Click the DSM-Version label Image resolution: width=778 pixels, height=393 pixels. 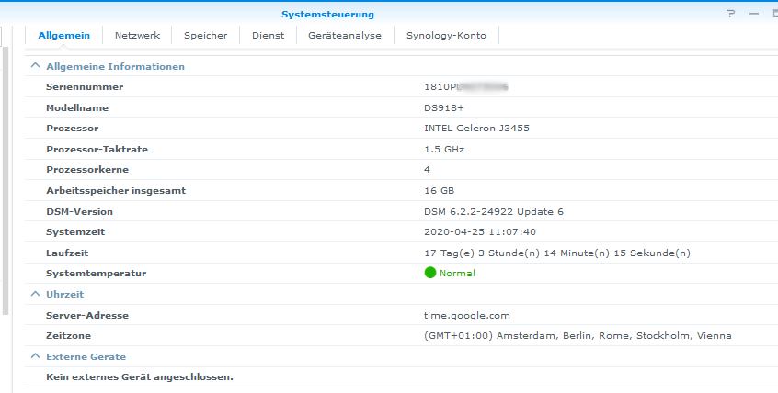(x=79, y=211)
